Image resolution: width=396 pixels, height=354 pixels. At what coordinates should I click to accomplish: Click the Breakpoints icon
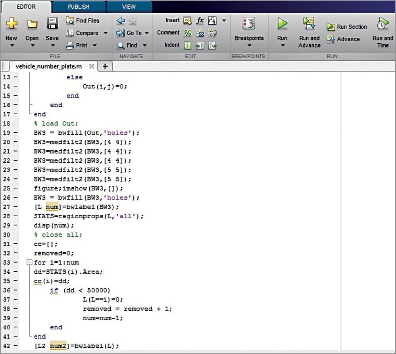(x=249, y=23)
